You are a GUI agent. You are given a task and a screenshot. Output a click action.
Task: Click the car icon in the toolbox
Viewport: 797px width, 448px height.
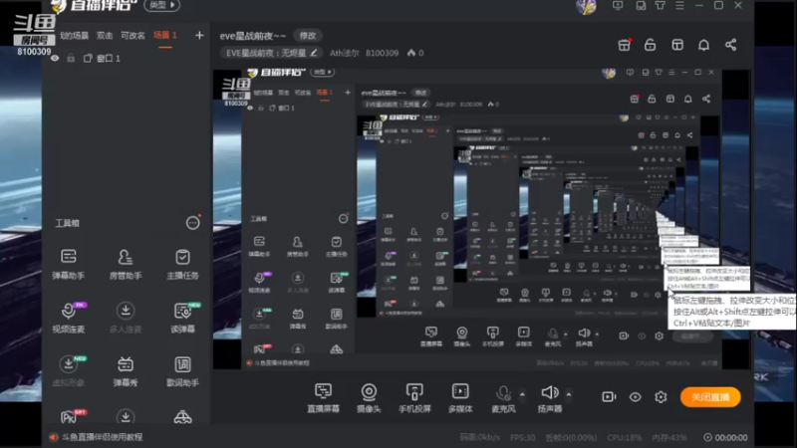click(182, 417)
